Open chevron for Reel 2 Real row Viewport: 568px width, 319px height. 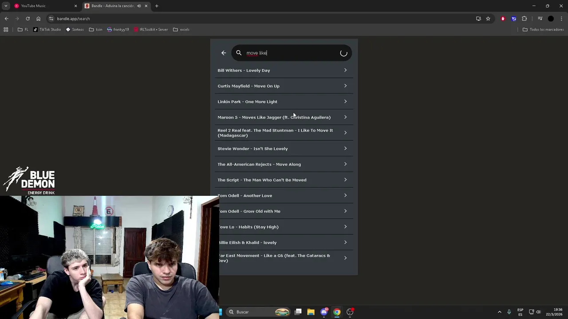tap(345, 133)
